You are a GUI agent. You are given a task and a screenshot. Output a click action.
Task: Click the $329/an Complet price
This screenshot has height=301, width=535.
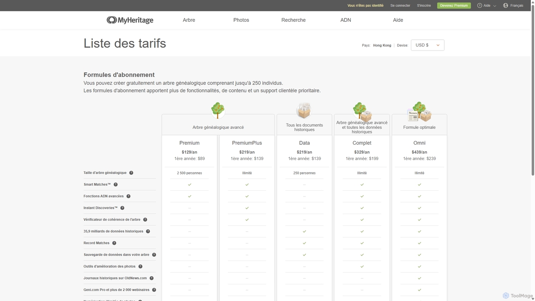point(362,152)
